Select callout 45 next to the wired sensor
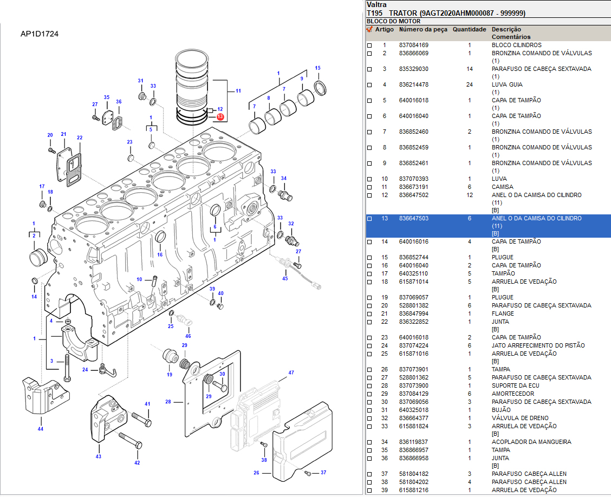The width and height of the screenshot is (611, 497). pos(285,278)
